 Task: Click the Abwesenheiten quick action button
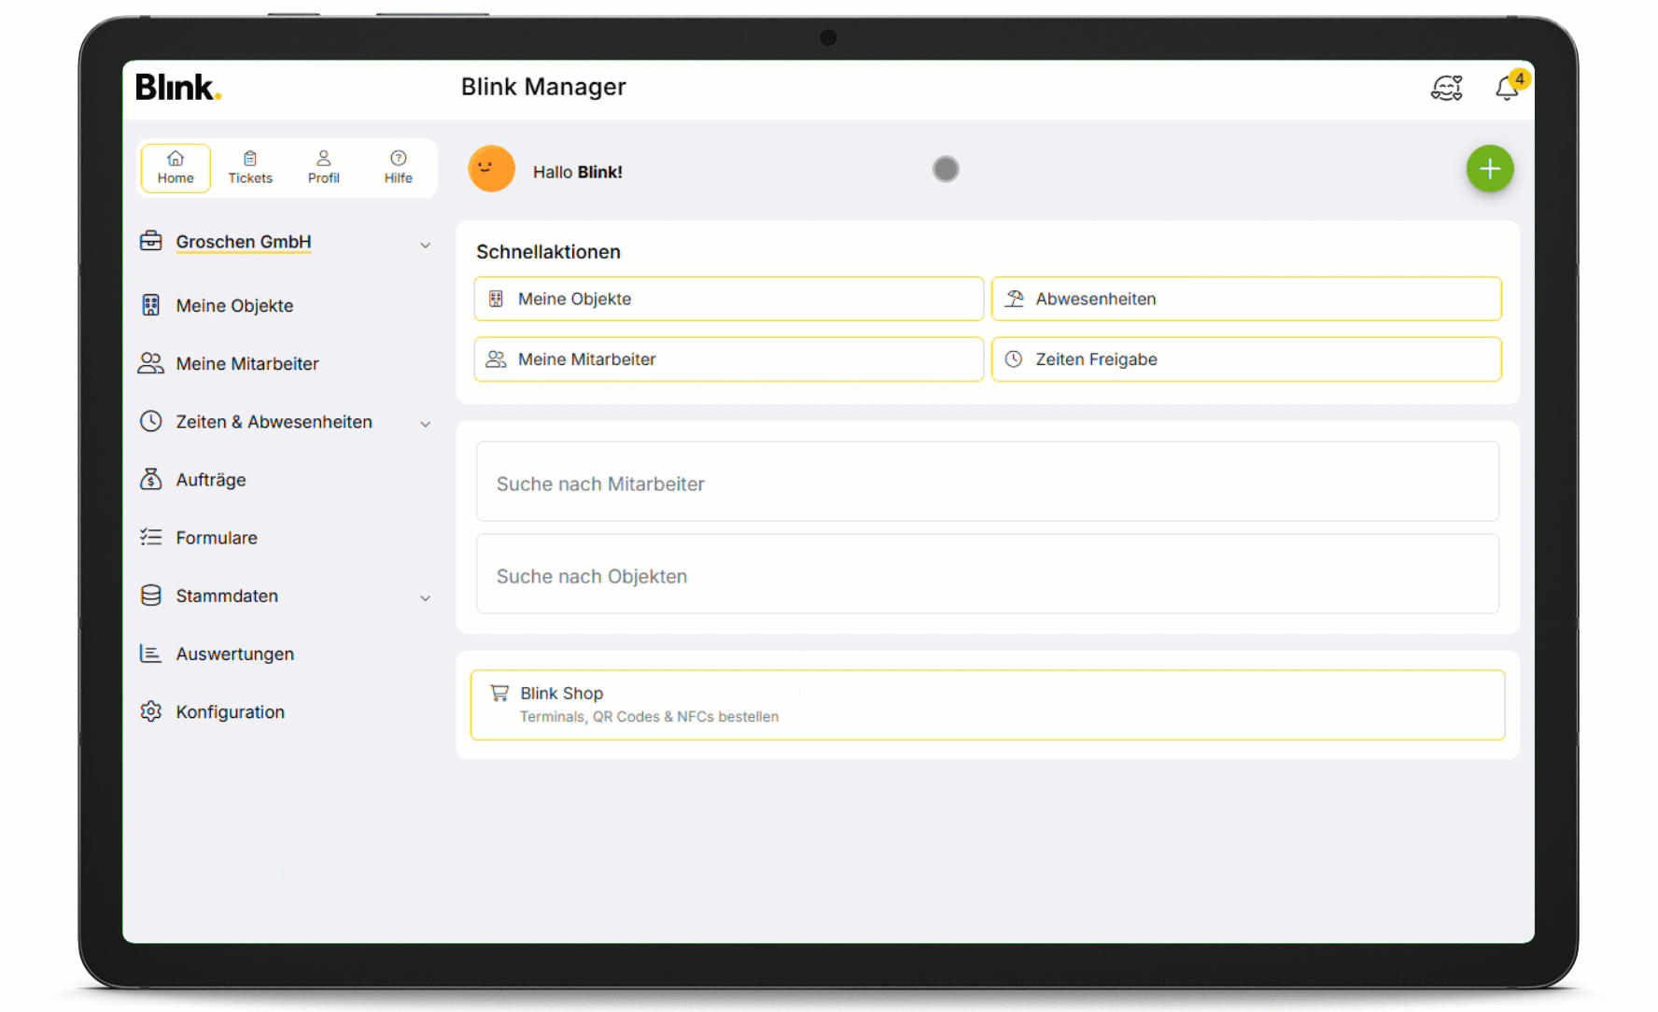coord(1245,299)
